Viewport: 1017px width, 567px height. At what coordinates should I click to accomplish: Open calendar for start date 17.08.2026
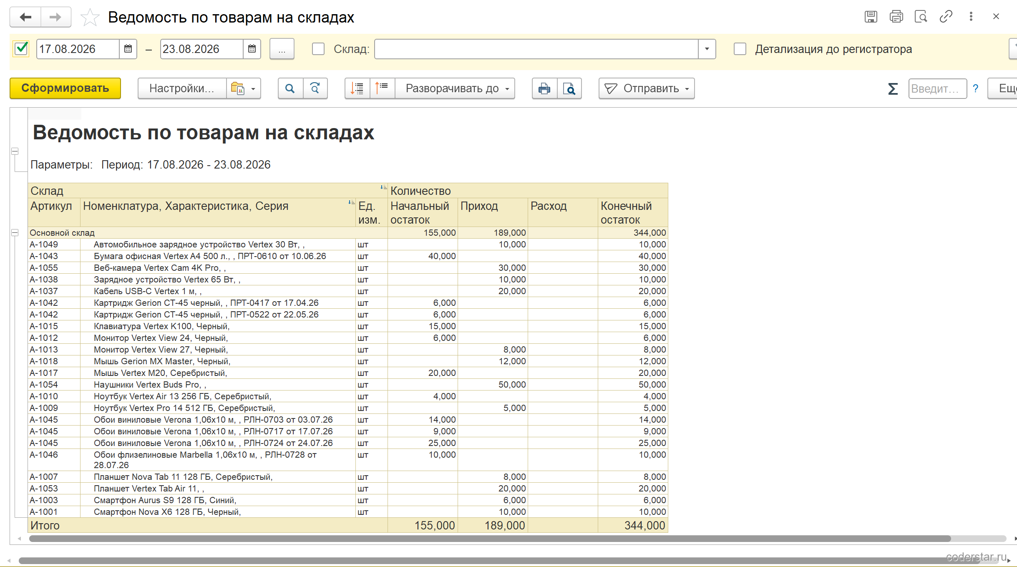pos(128,49)
